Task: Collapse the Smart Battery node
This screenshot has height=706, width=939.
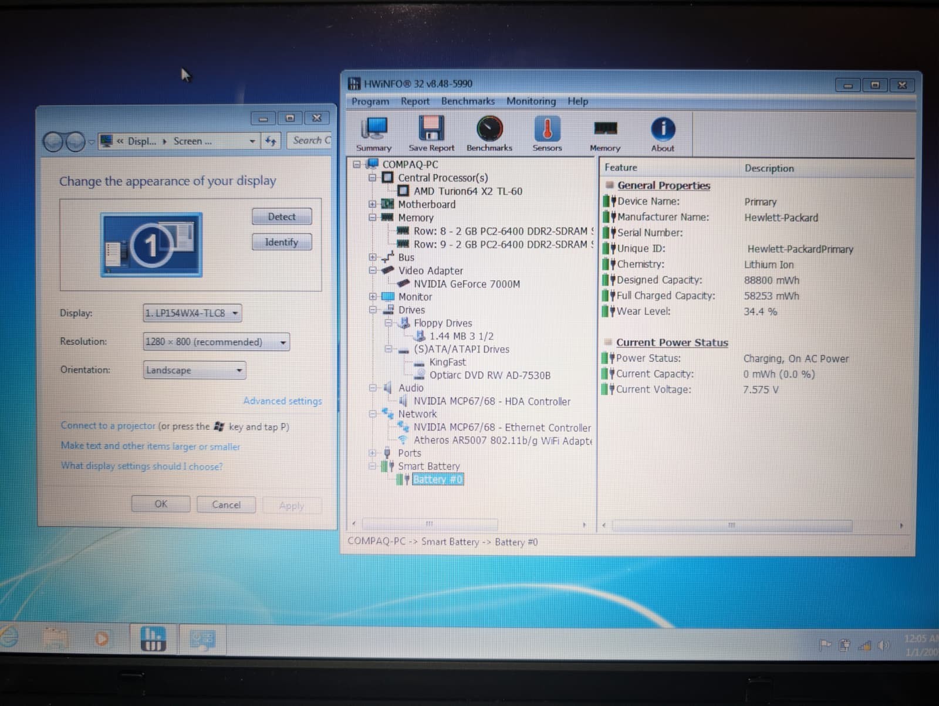Action: point(372,466)
